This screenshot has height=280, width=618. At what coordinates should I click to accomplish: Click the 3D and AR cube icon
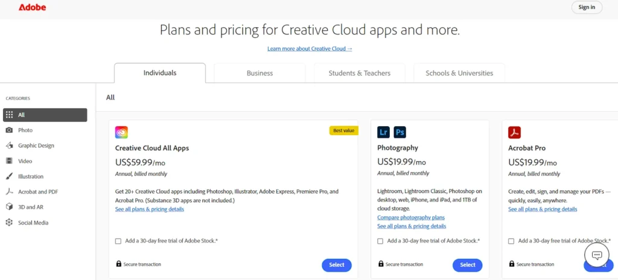tap(10, 207)
